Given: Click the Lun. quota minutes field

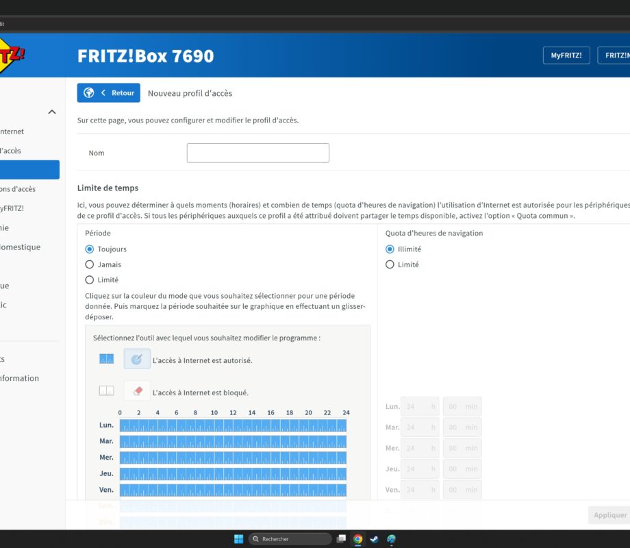Looking at the screenshot, I should (x=462, y=406).
